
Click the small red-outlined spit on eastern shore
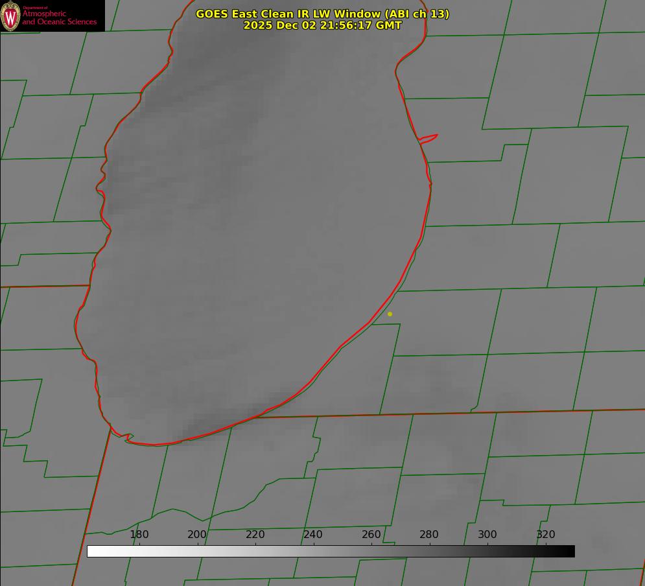[x=430, y=137]
